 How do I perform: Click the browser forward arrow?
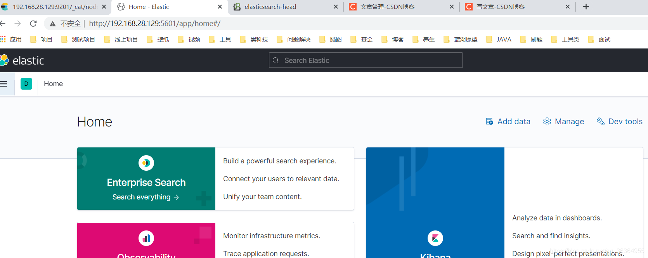coord(17,24)
